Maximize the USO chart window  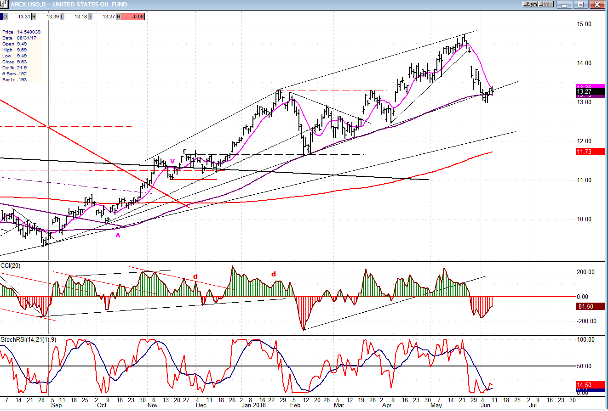click(580, 4)
